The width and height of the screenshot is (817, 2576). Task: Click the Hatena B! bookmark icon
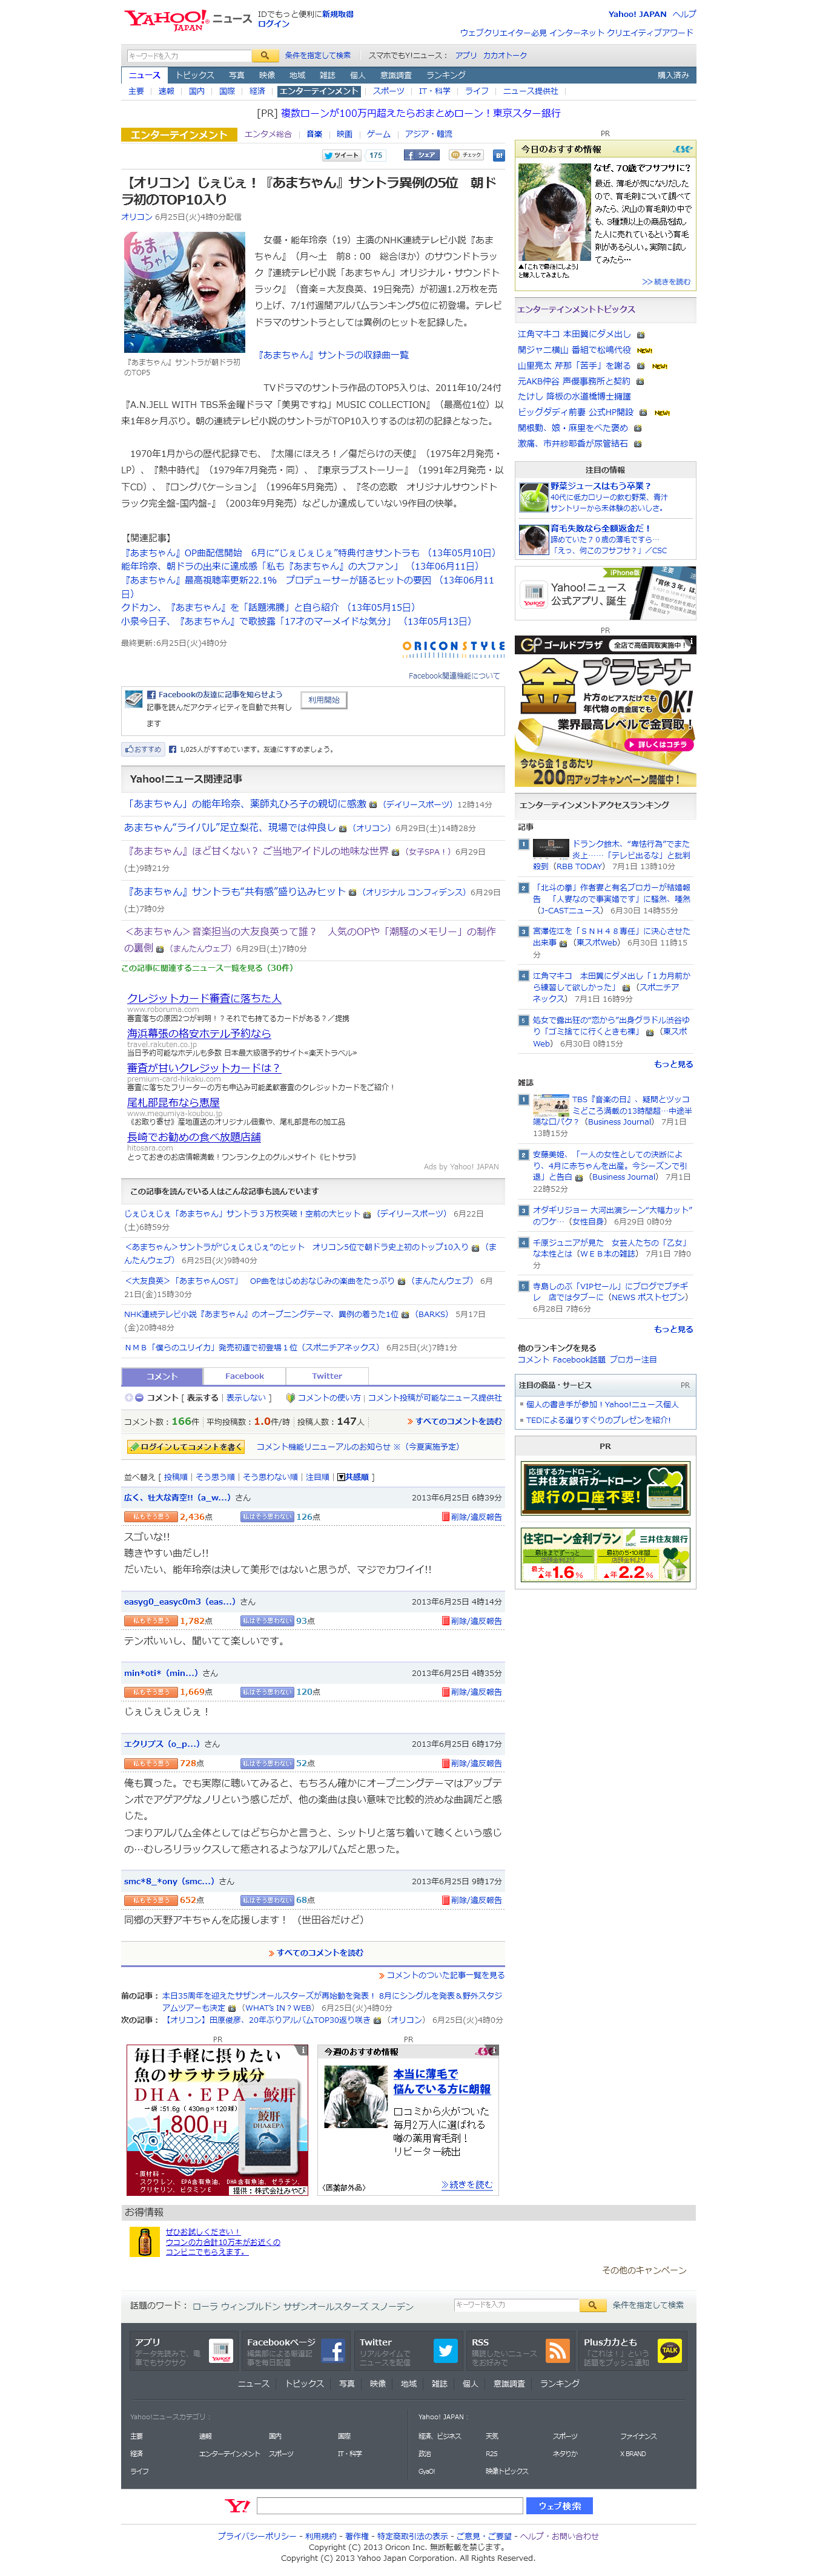pos(498,155)
